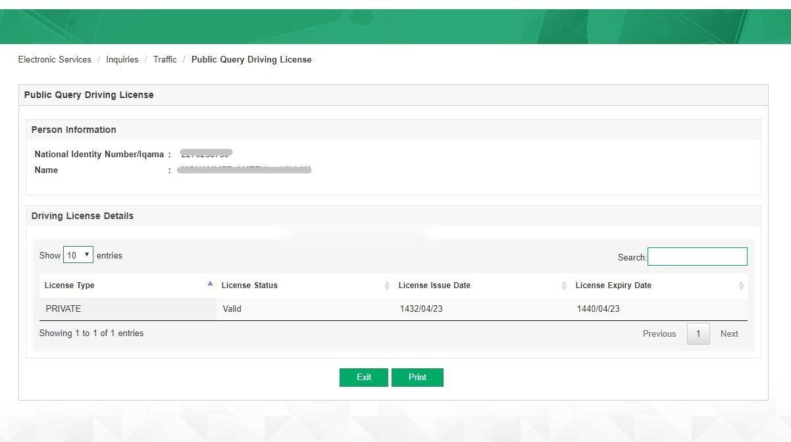Screen dimensions: 791x442
Task: Click the National Identity Number/Iqama label
Action: [x=99, y=155]
